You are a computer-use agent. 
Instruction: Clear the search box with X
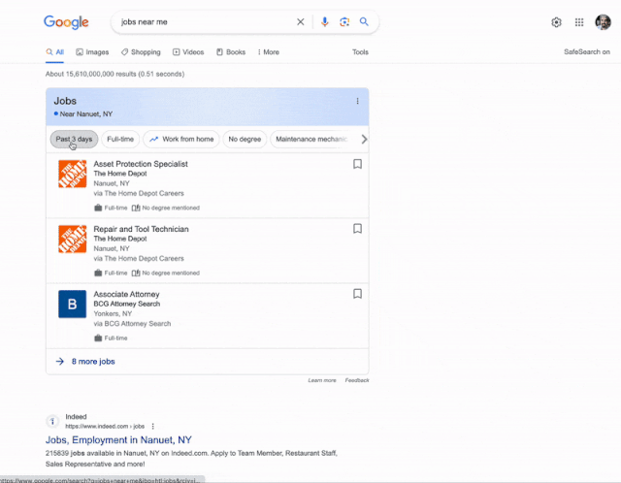(x=301, y=21)
